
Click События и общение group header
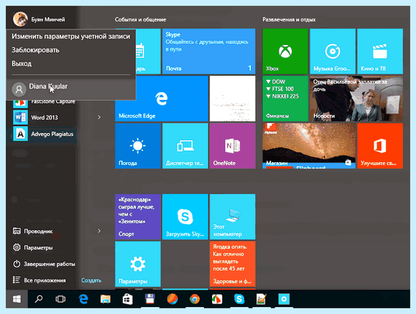tap(140, 19)
